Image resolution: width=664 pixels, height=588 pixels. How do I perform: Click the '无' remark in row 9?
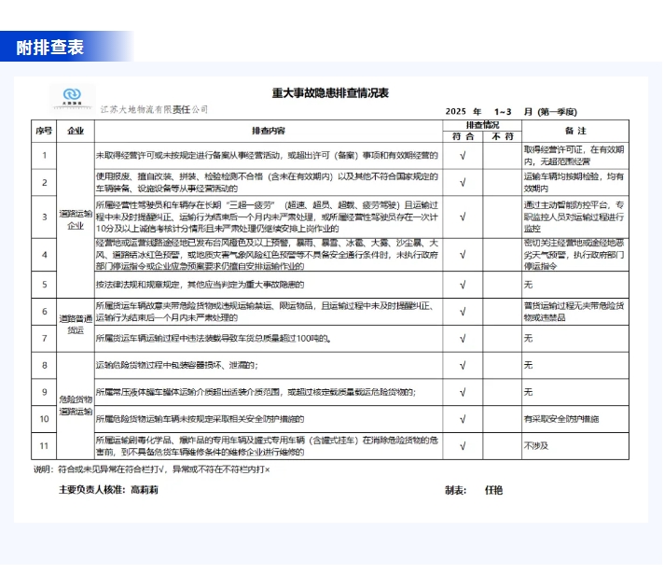click(x=528, y=392)
